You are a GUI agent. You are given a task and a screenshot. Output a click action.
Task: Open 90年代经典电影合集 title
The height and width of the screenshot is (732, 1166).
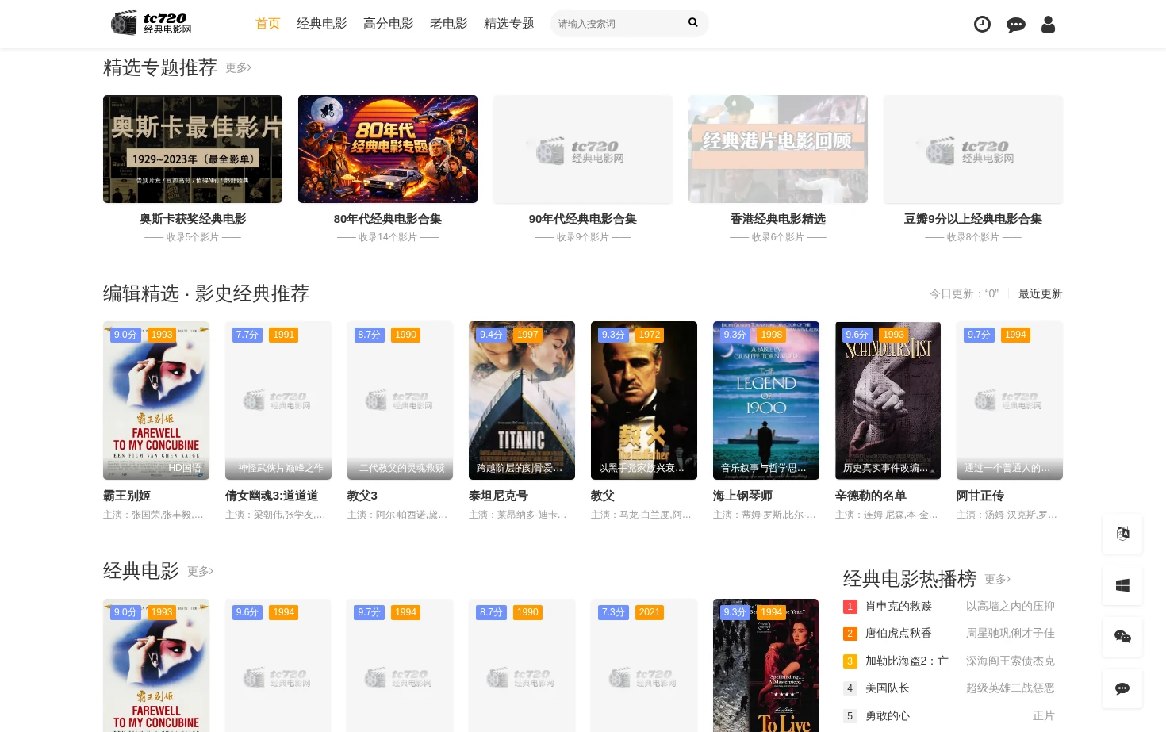pos(583,219)
